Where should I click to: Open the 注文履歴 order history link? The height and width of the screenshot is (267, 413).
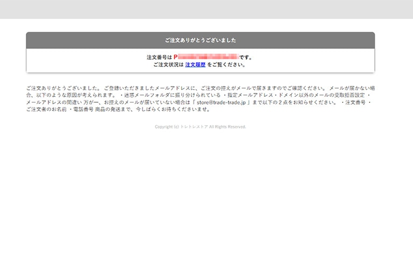tap(195, 65)
